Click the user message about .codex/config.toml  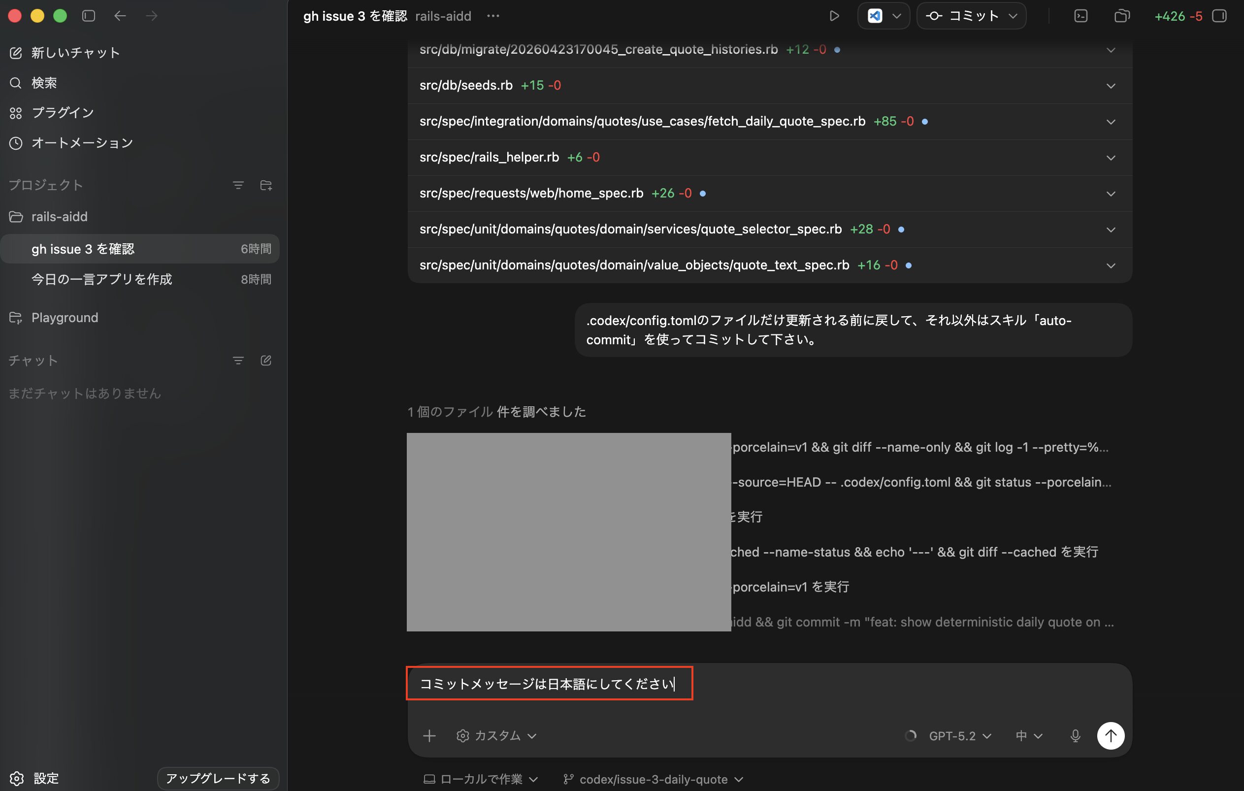853,330
